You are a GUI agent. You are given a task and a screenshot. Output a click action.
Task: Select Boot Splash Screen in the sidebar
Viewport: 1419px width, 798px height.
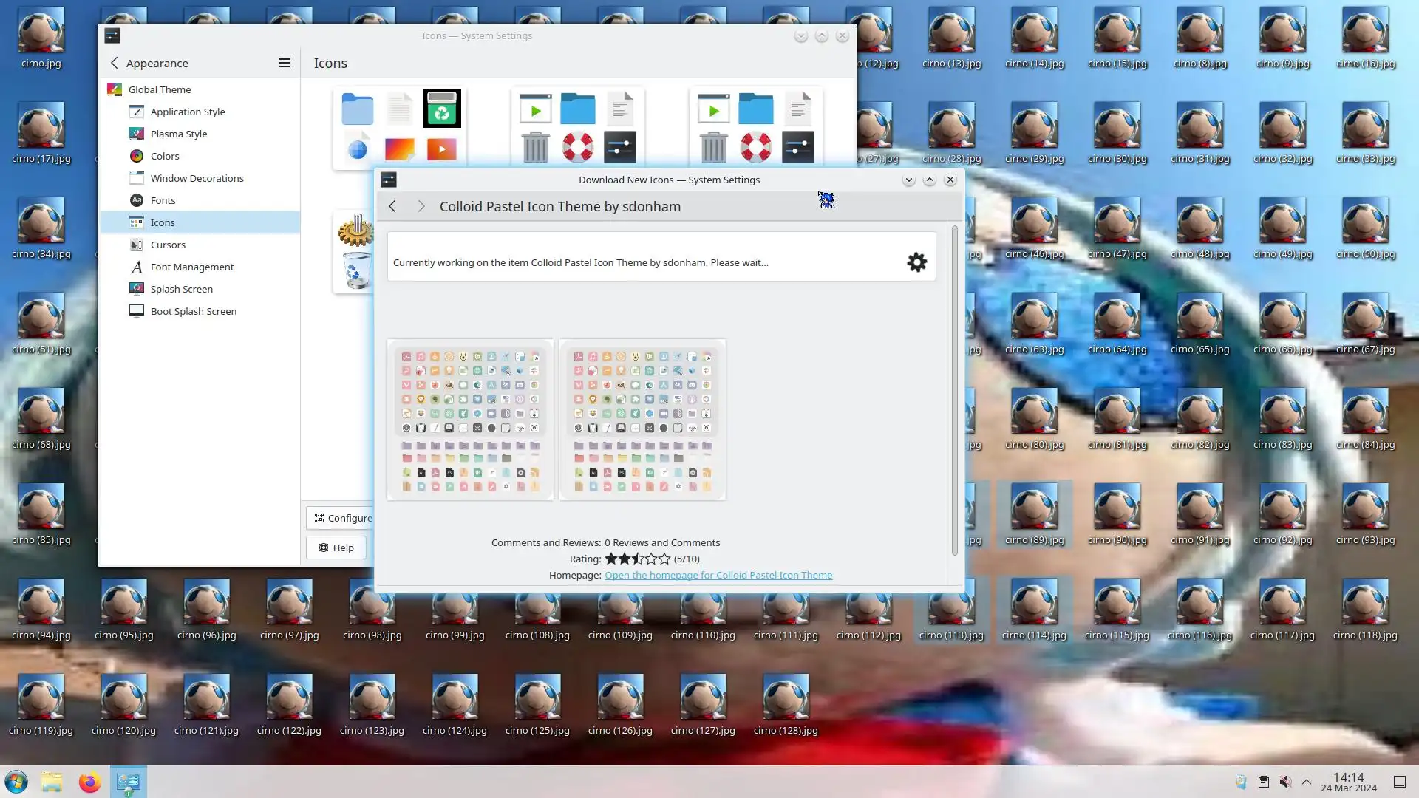pos(193,311)
